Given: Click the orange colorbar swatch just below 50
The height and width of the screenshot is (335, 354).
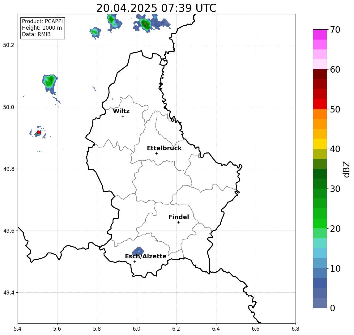Looking at the screenshot, I should [320, 114].
